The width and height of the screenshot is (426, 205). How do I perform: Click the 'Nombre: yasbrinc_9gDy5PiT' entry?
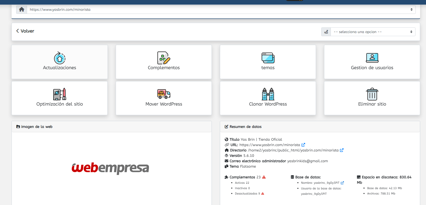pyautogui.click(x=320, y=183)
